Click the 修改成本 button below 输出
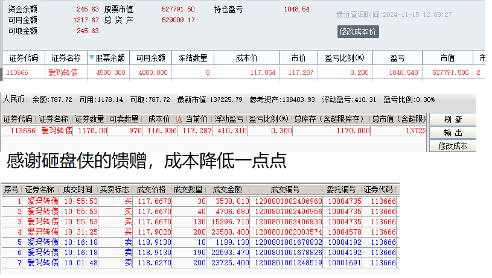Image resolution: width=492 pixels, height=278 pixels. [x=453, y=146]
